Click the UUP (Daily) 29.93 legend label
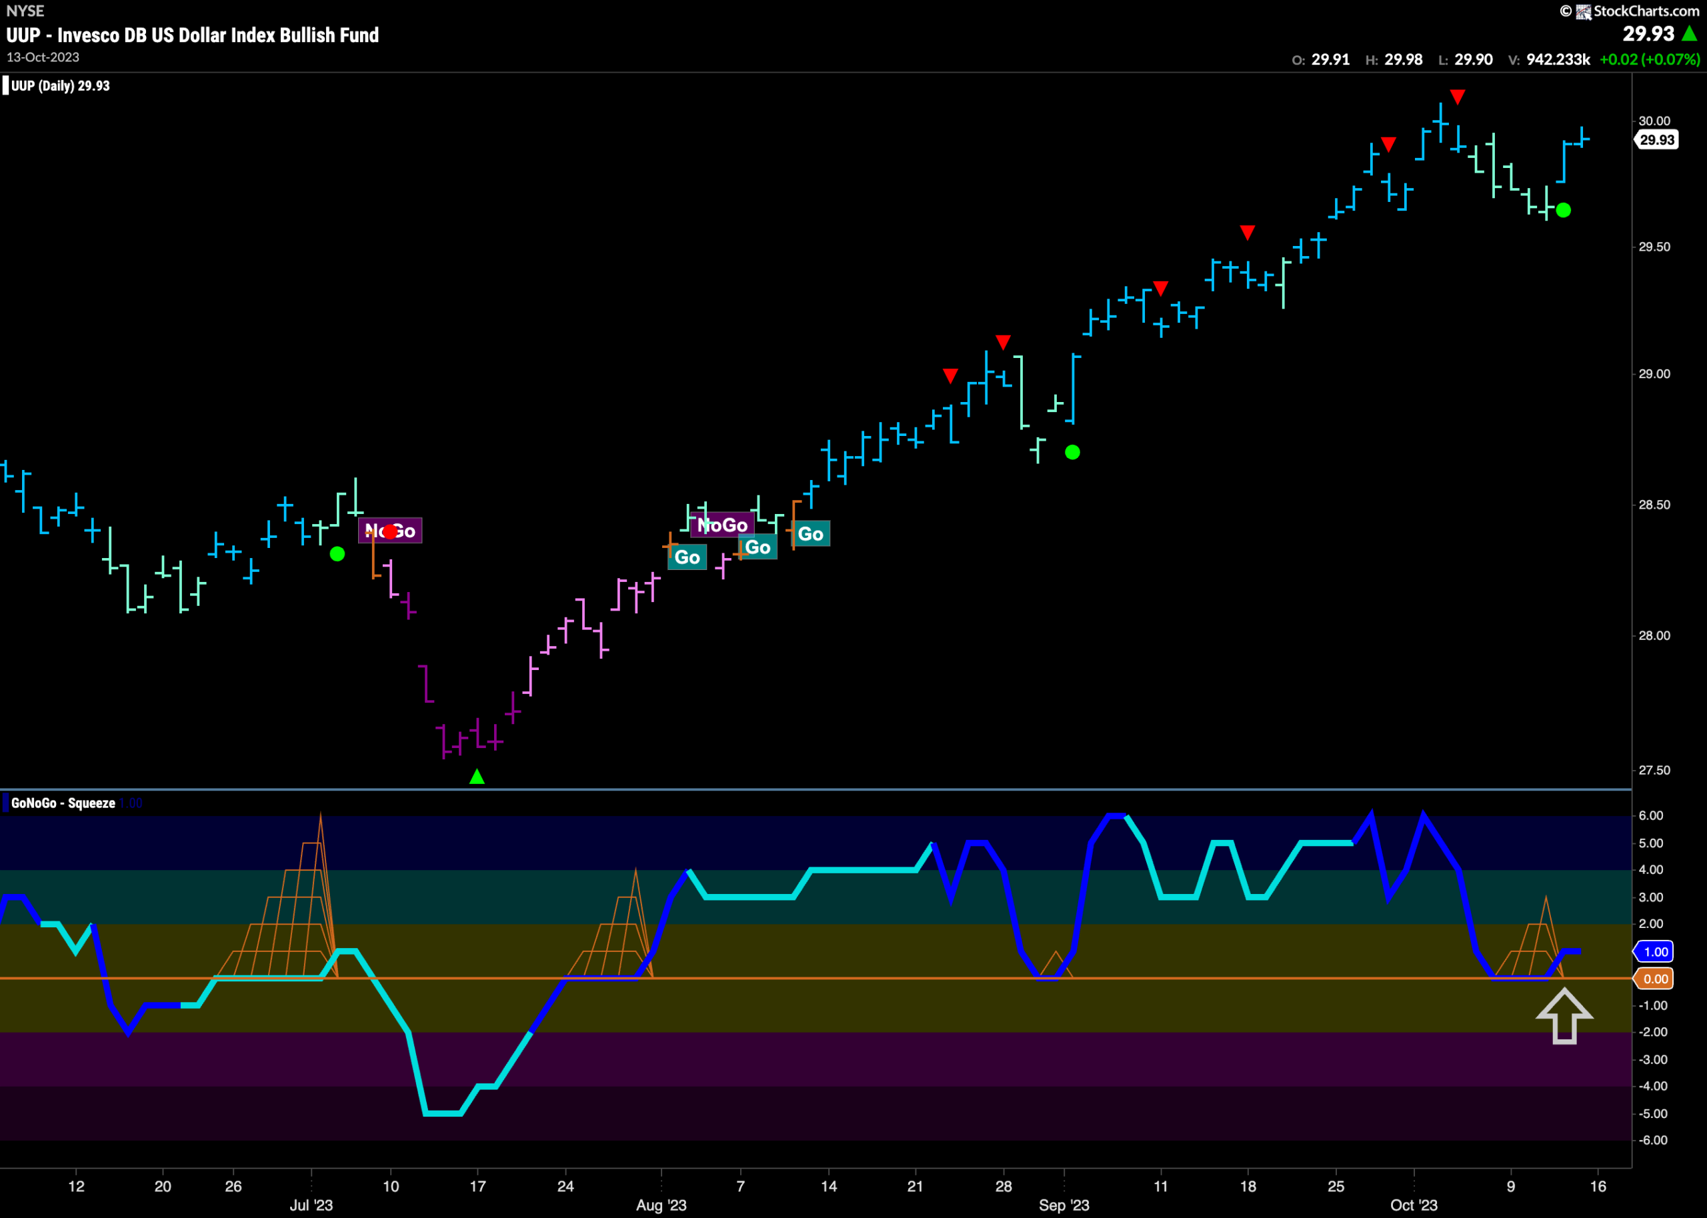 60,85
